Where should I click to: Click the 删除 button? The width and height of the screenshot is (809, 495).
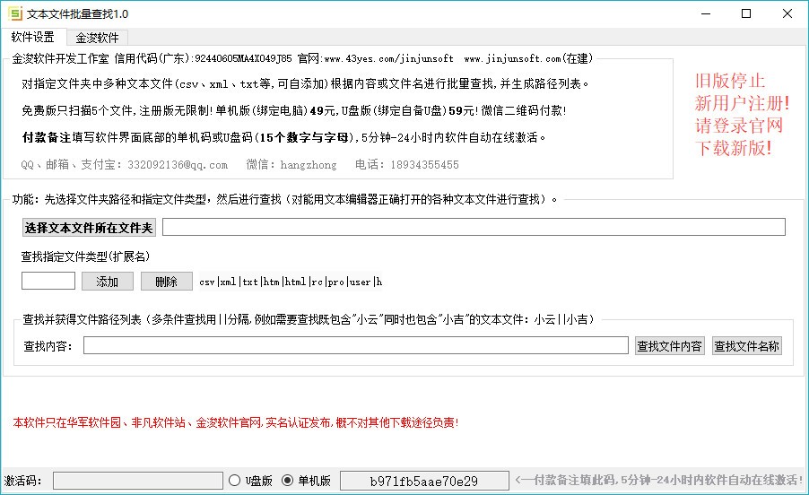pyautogui.click(x=167, y=282)
